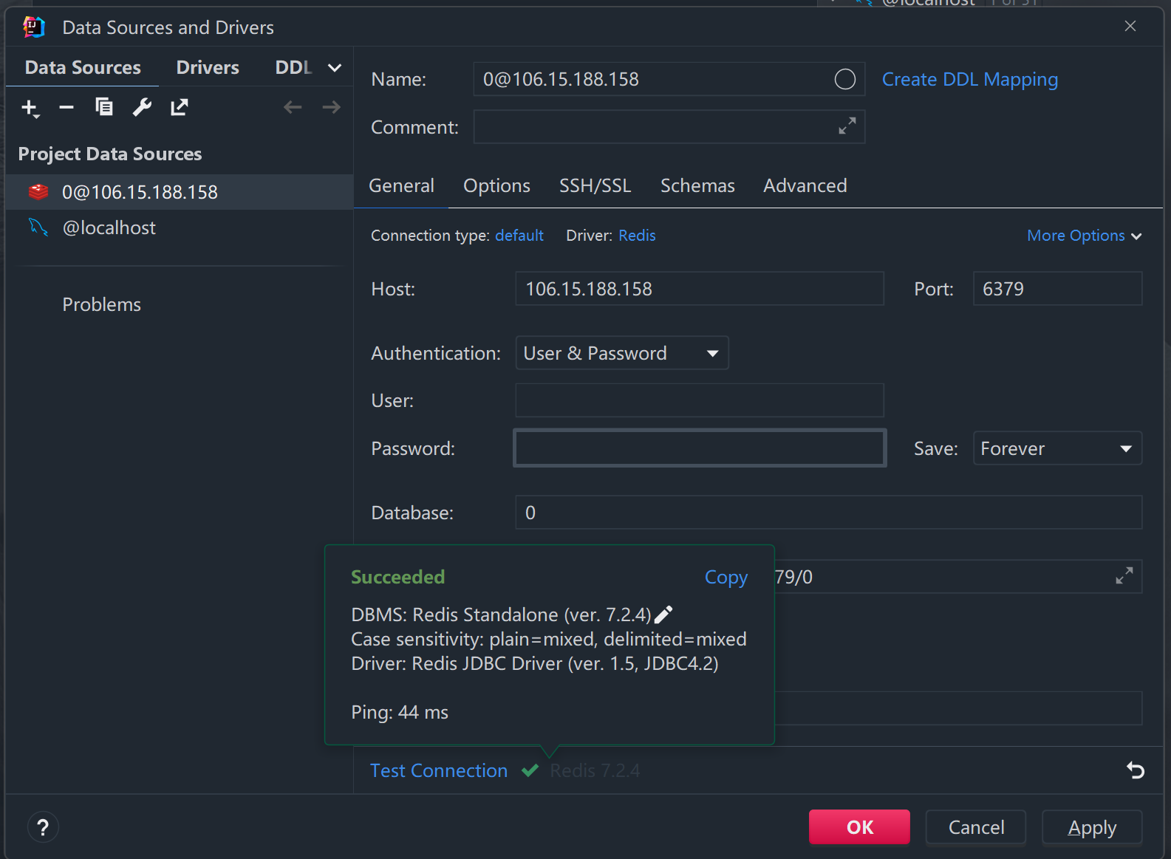Open the tabs overflow chevron next to DDL
Screen dimensions: 1171x859
[335, 68]
